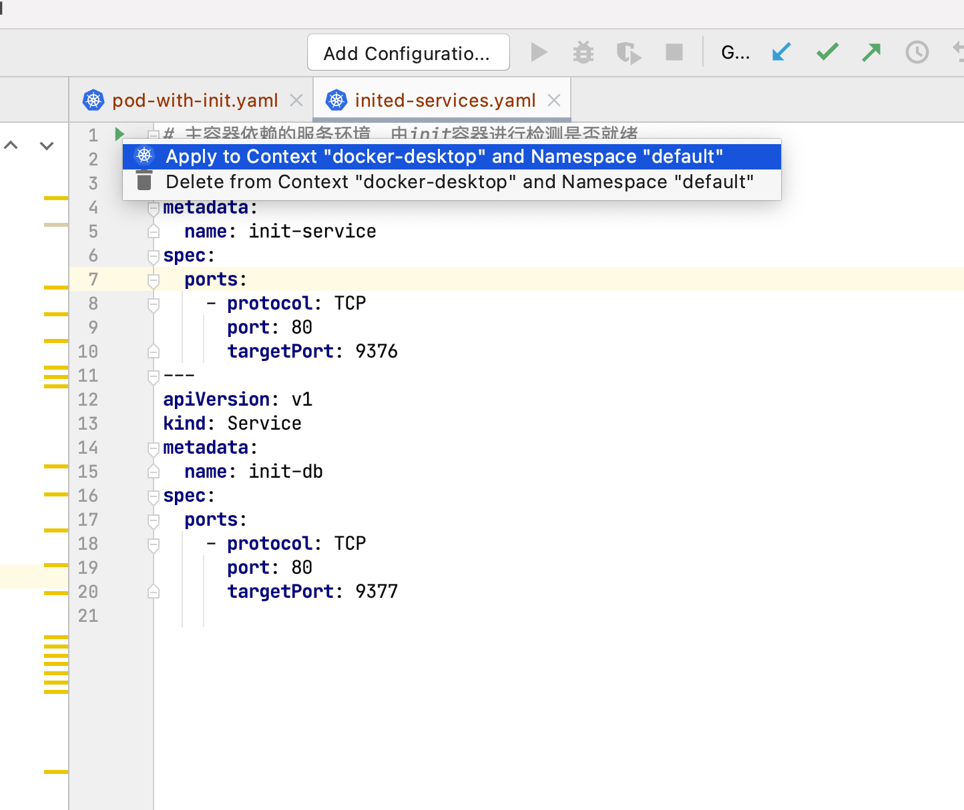
Task: Click the Debug bug icon
Action: point(583,52)
